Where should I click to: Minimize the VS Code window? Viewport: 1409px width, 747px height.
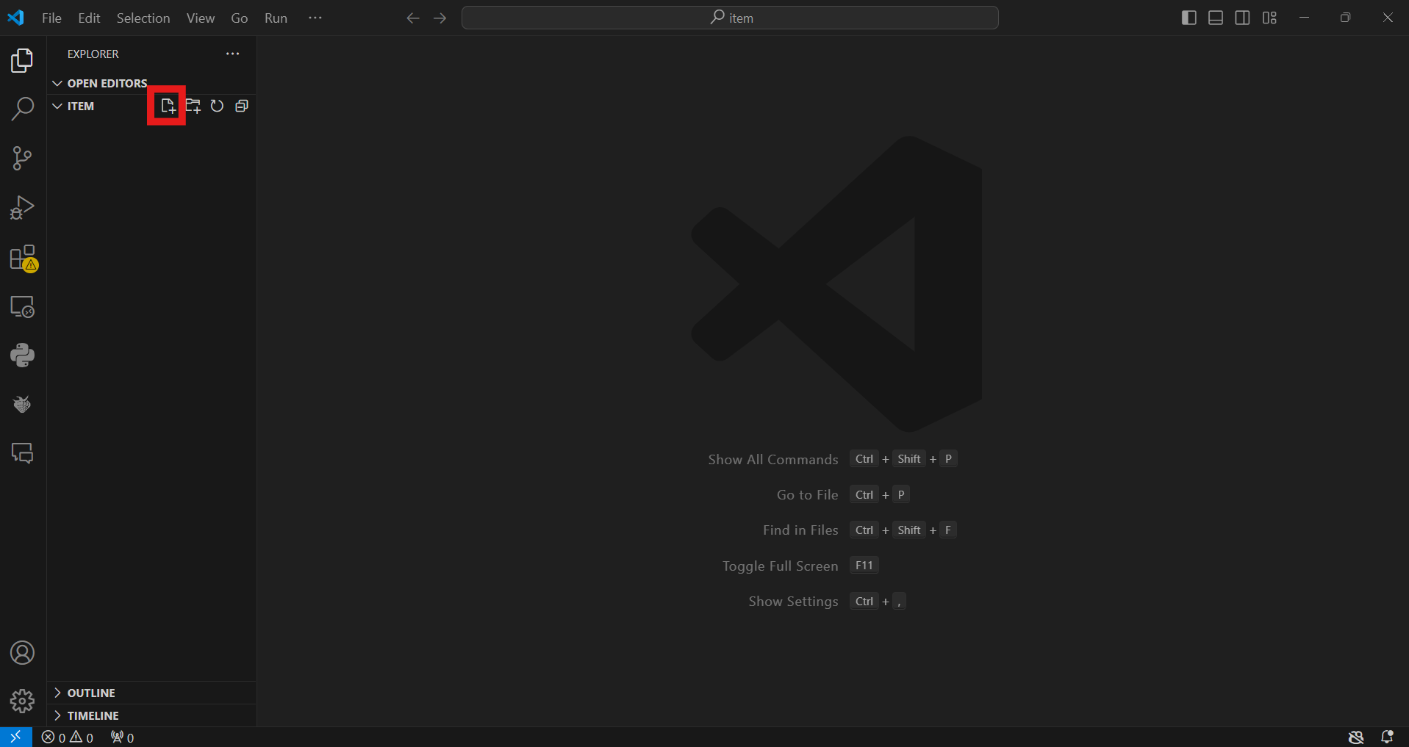[x=1305, y=18]
